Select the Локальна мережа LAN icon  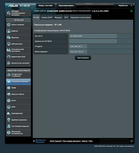point(9,81)
